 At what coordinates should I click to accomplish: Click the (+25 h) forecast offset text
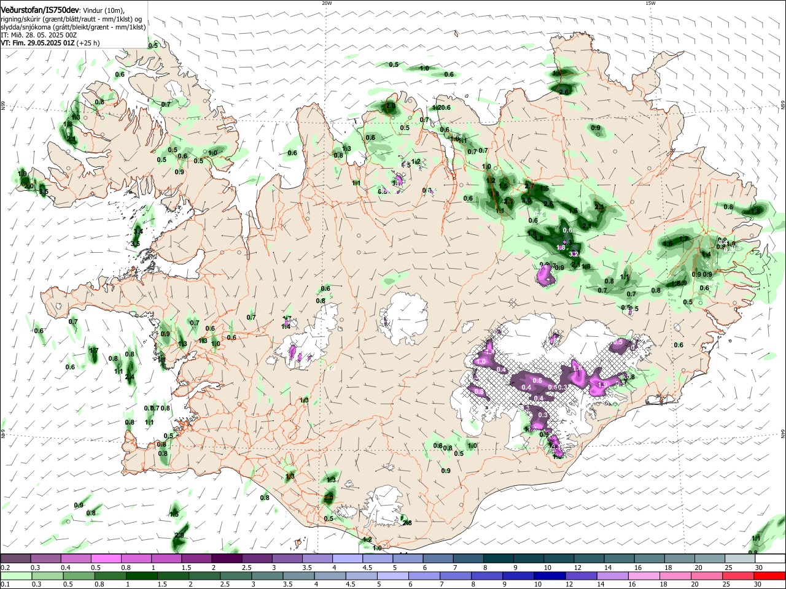88,43
